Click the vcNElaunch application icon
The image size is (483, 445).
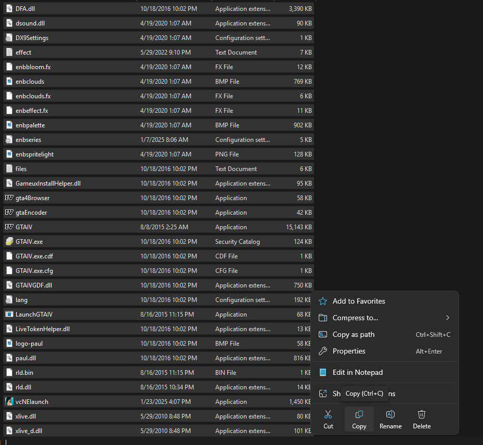[x=9, y=401]
